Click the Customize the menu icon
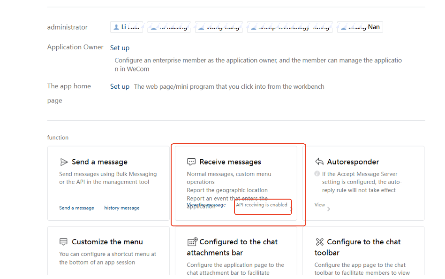Viewport: 445px width, 279px height. (x=64, y=242)
